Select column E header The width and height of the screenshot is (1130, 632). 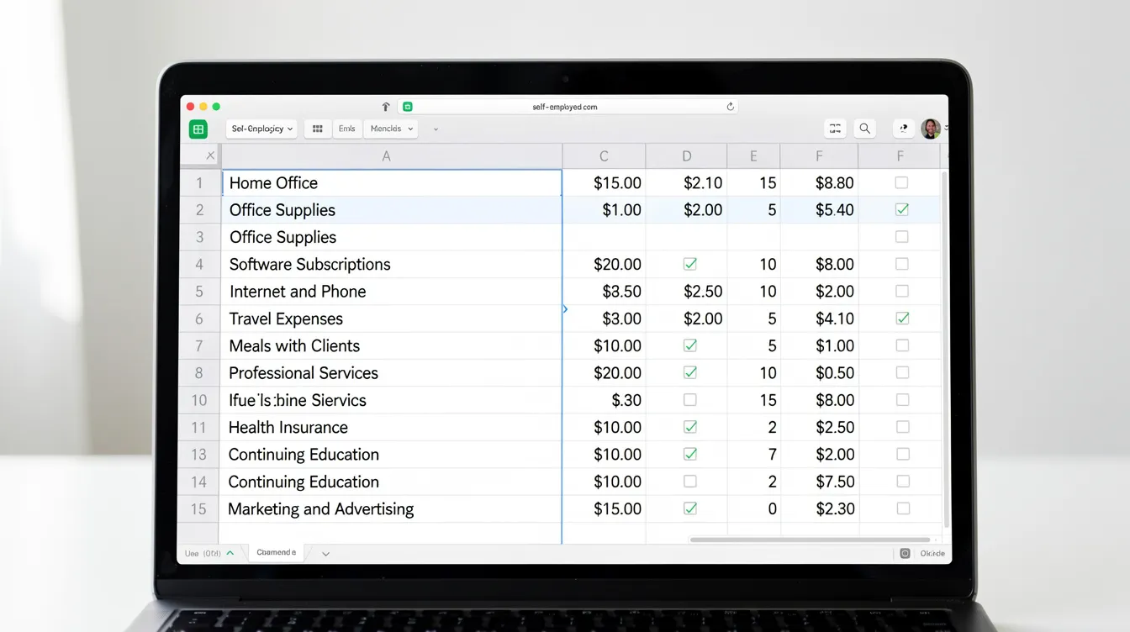click(x=753, y=155)
